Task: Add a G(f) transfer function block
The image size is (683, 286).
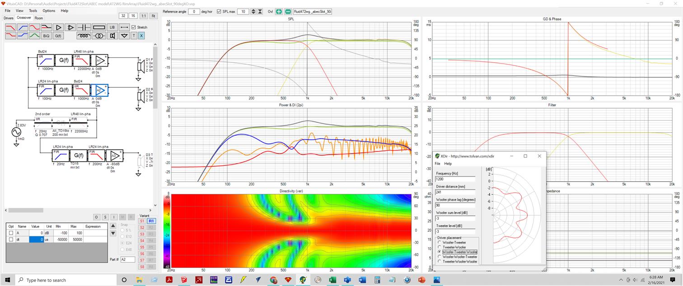Action: 58,35
